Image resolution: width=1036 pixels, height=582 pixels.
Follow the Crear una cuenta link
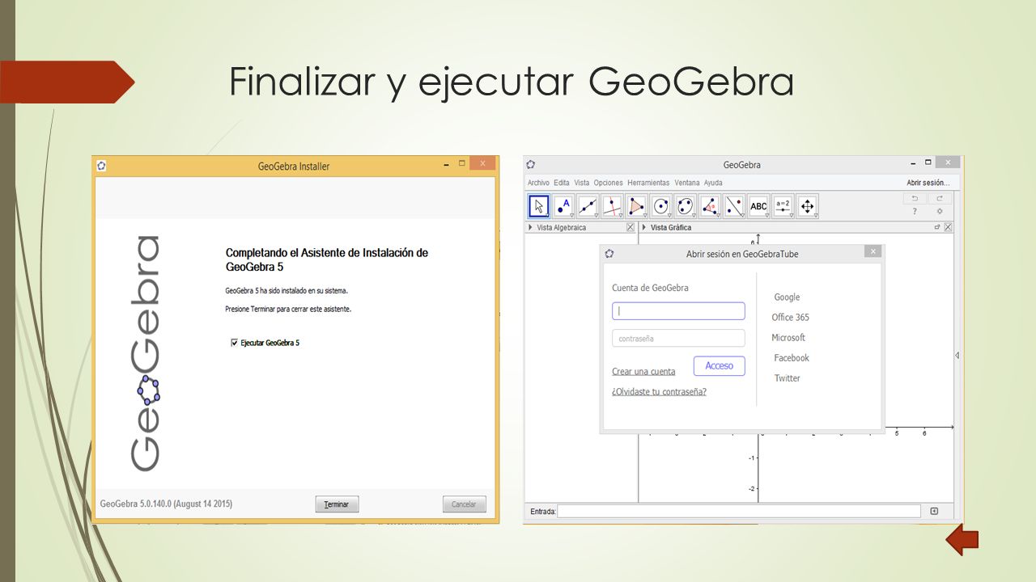click(643, 372)
